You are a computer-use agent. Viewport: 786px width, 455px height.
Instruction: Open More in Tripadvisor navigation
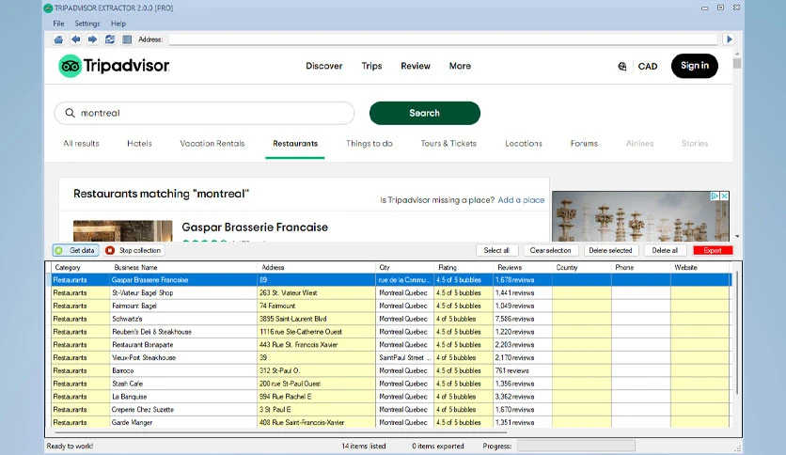pyautogui.click(x=460, y=66)
